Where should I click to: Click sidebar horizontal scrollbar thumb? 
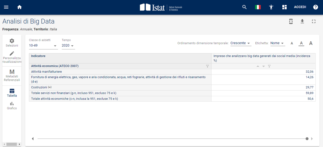pyautogui.click(x=12, y=144)
